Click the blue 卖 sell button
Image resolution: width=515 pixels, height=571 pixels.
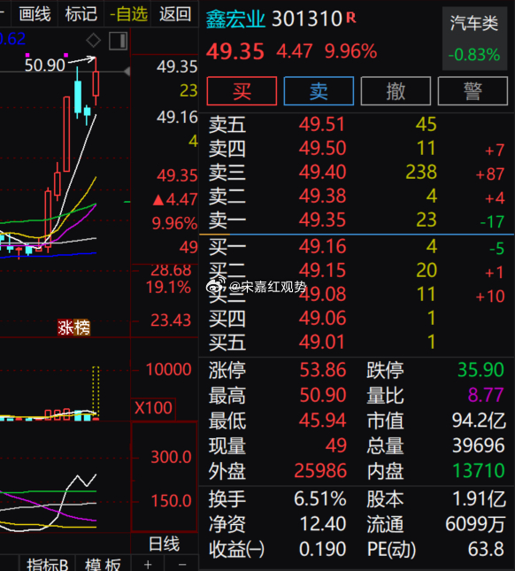[319, 91]
